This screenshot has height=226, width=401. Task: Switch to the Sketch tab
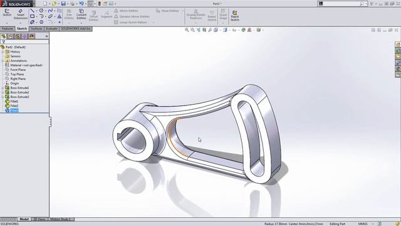(x=22, y=29)
